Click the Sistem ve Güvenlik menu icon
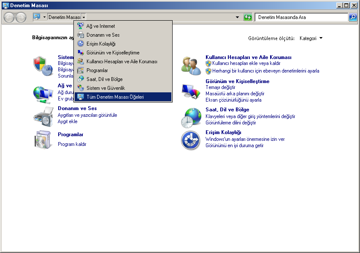360x253 pixels. 81,88
